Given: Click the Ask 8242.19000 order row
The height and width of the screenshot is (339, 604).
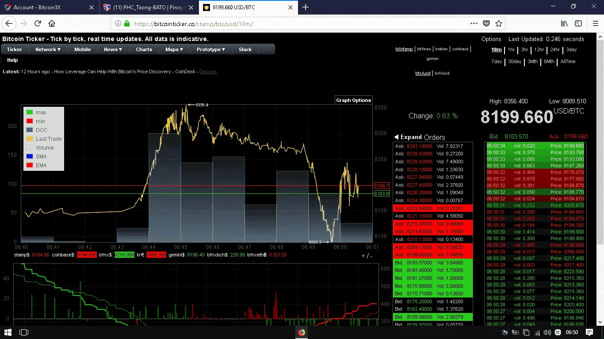Looking at the screenshot, I should tap(433, 146).
